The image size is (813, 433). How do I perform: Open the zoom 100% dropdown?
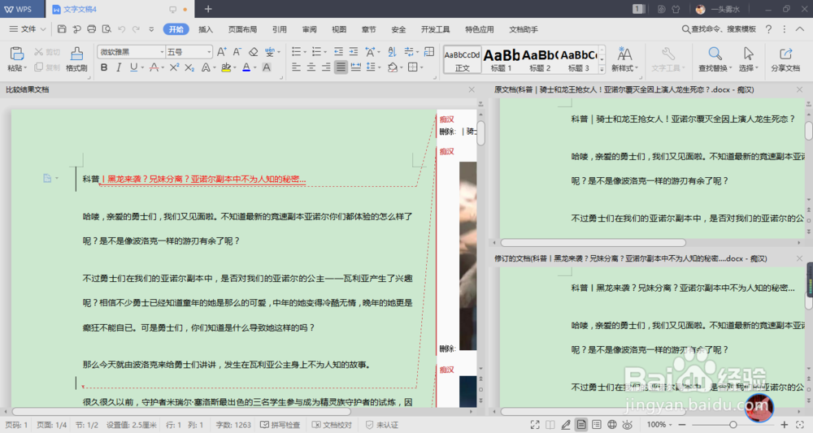[659, 425]
